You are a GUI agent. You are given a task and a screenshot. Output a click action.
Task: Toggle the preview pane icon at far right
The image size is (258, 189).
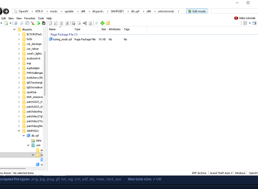(x=254, y=23)
